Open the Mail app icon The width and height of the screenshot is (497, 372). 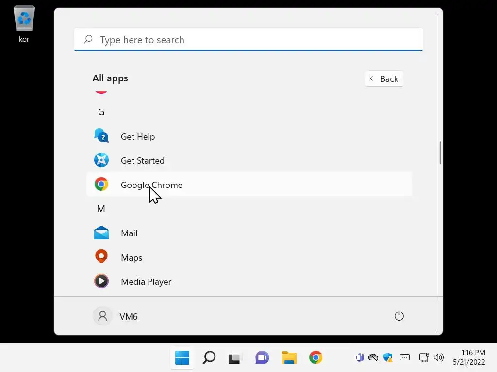(x=101, y=233)
